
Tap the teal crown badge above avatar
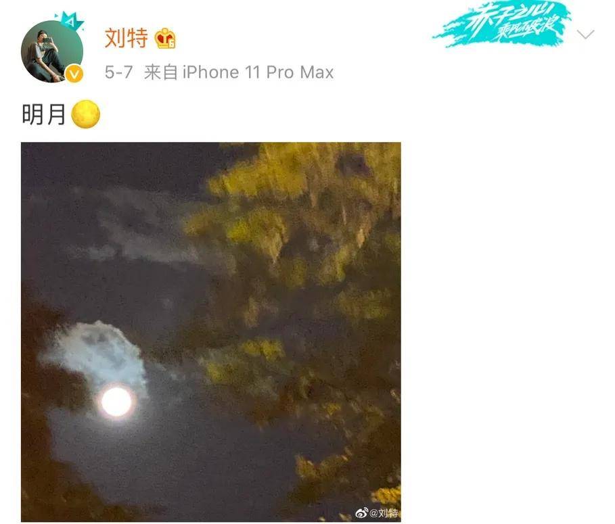(x=70, y=22)
